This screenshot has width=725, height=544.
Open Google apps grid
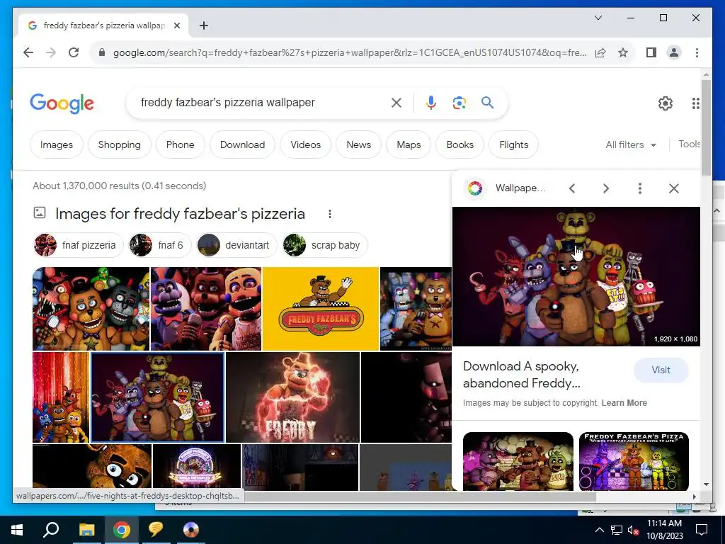pos(695,103)
